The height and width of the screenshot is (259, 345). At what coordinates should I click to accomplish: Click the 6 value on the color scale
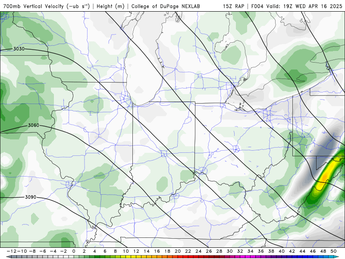click(105, 251)
